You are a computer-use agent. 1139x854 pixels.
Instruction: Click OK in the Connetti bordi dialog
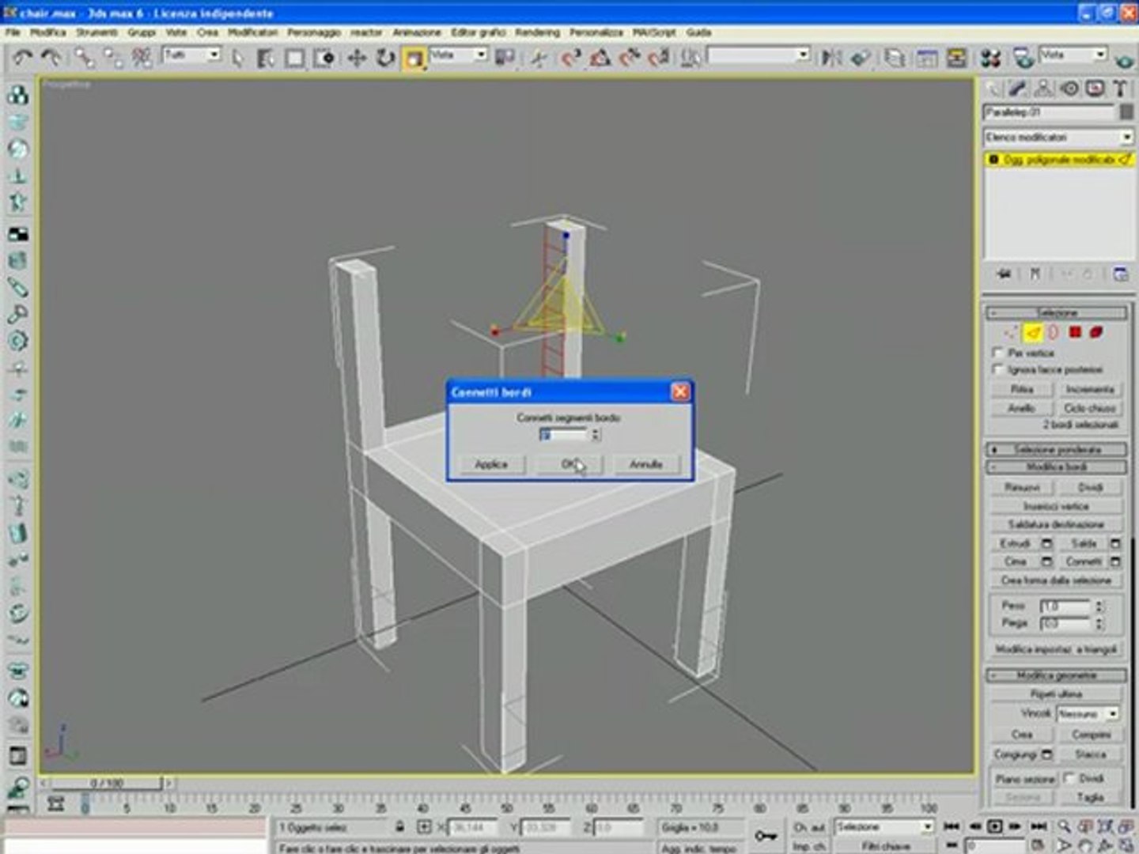pos(569,464)
